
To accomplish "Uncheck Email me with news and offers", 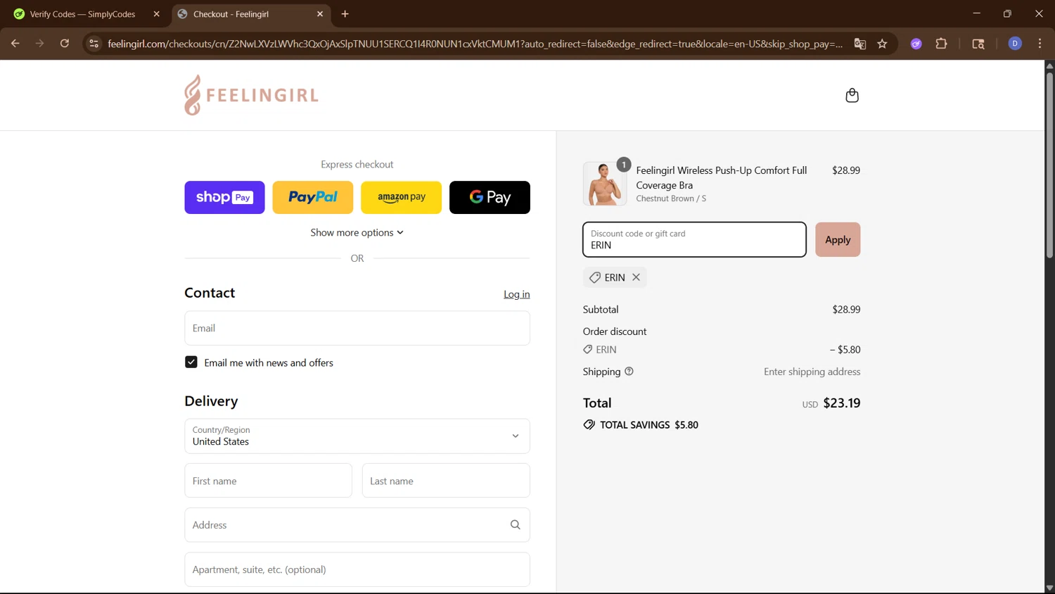I will coord(191,362).
